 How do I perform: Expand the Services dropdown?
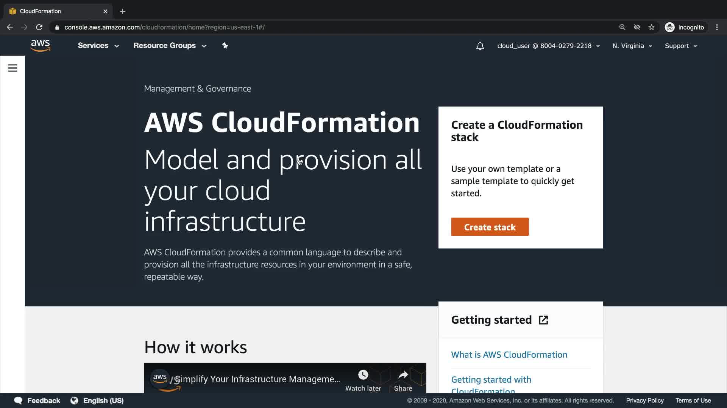click(98, 46)
